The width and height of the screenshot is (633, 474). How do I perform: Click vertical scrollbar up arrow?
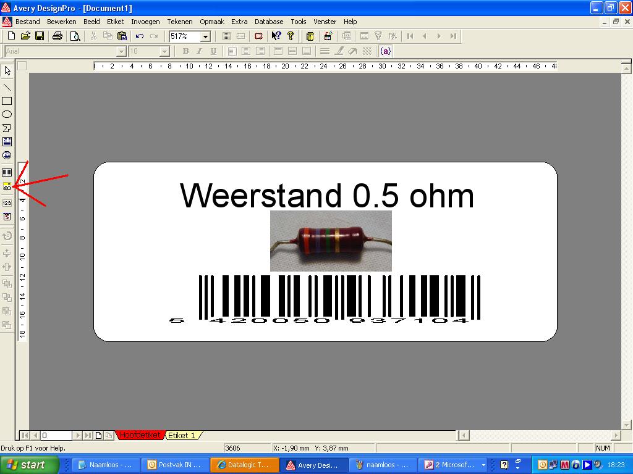pos(626,69)
